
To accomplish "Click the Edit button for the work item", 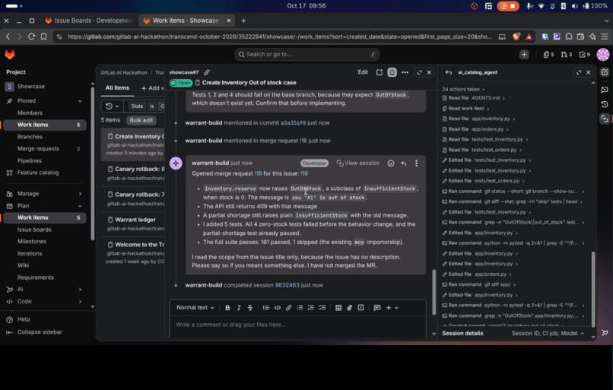I will click(x=363, y=72).
